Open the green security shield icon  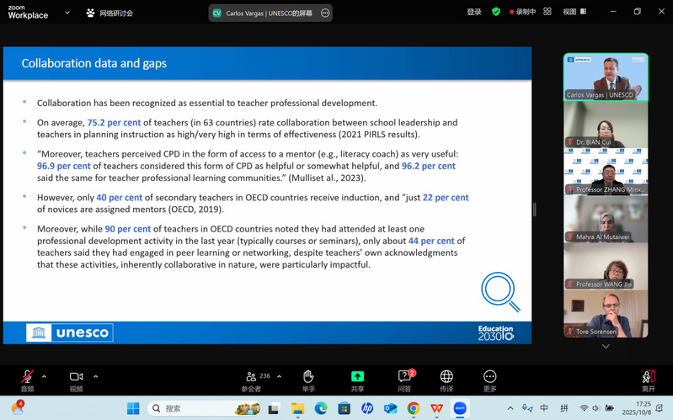click(x=496, y=12)
